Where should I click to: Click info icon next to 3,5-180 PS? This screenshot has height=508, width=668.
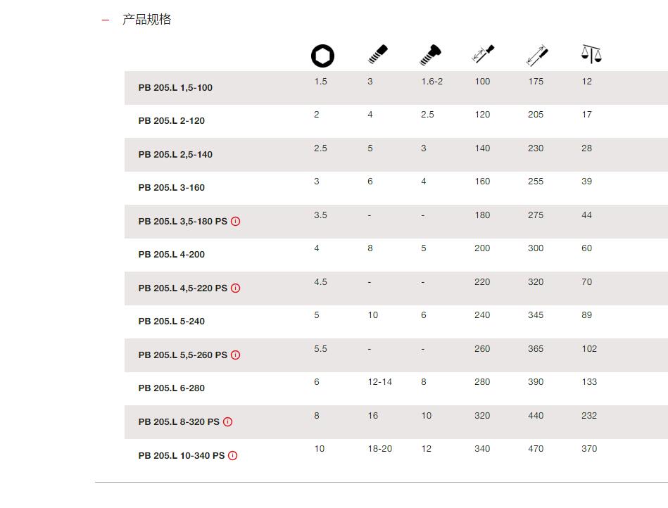[x=236, y=222]
